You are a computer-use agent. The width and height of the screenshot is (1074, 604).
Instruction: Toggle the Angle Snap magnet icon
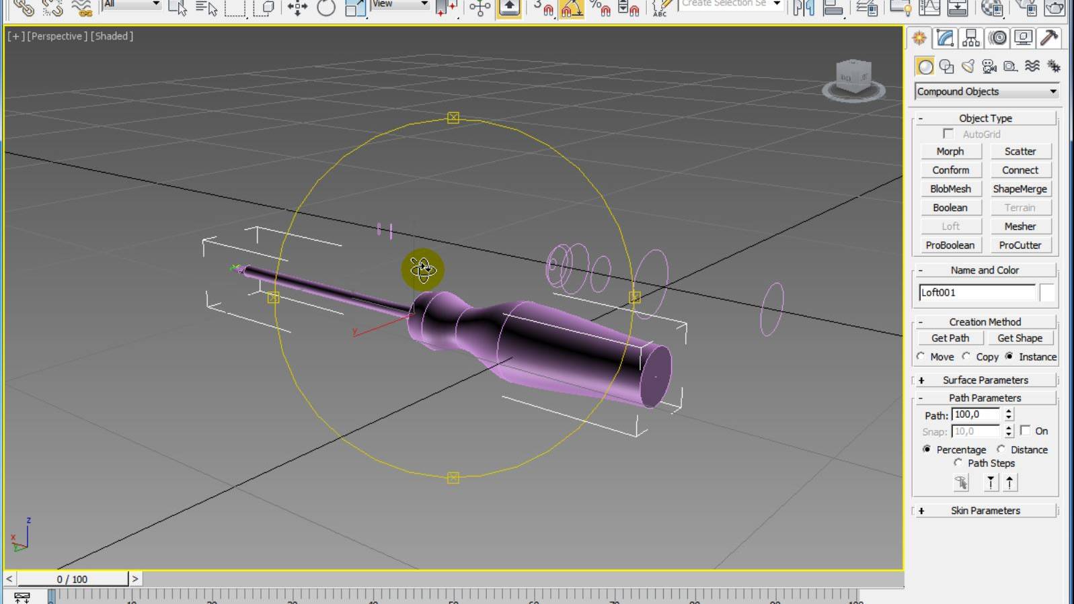tap(572, 7)
